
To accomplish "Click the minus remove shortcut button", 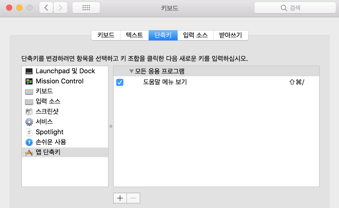I will tap(133, 198).
